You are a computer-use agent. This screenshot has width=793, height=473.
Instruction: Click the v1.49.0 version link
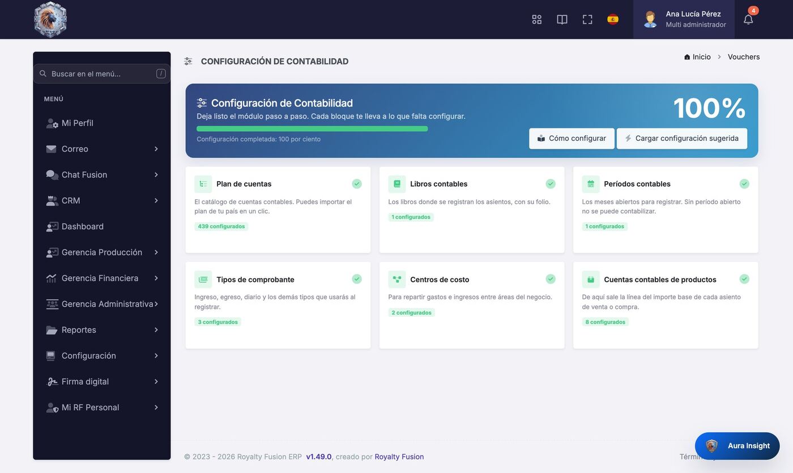[319, 457]
